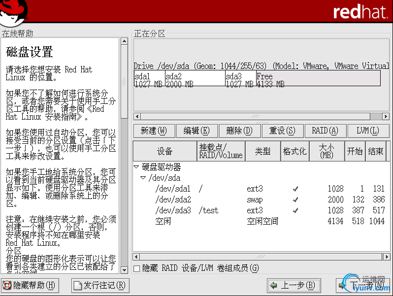The width and height of the screenshot is (393, 296).
Task: Click the 格式化 column header
Action: [295, 151]
